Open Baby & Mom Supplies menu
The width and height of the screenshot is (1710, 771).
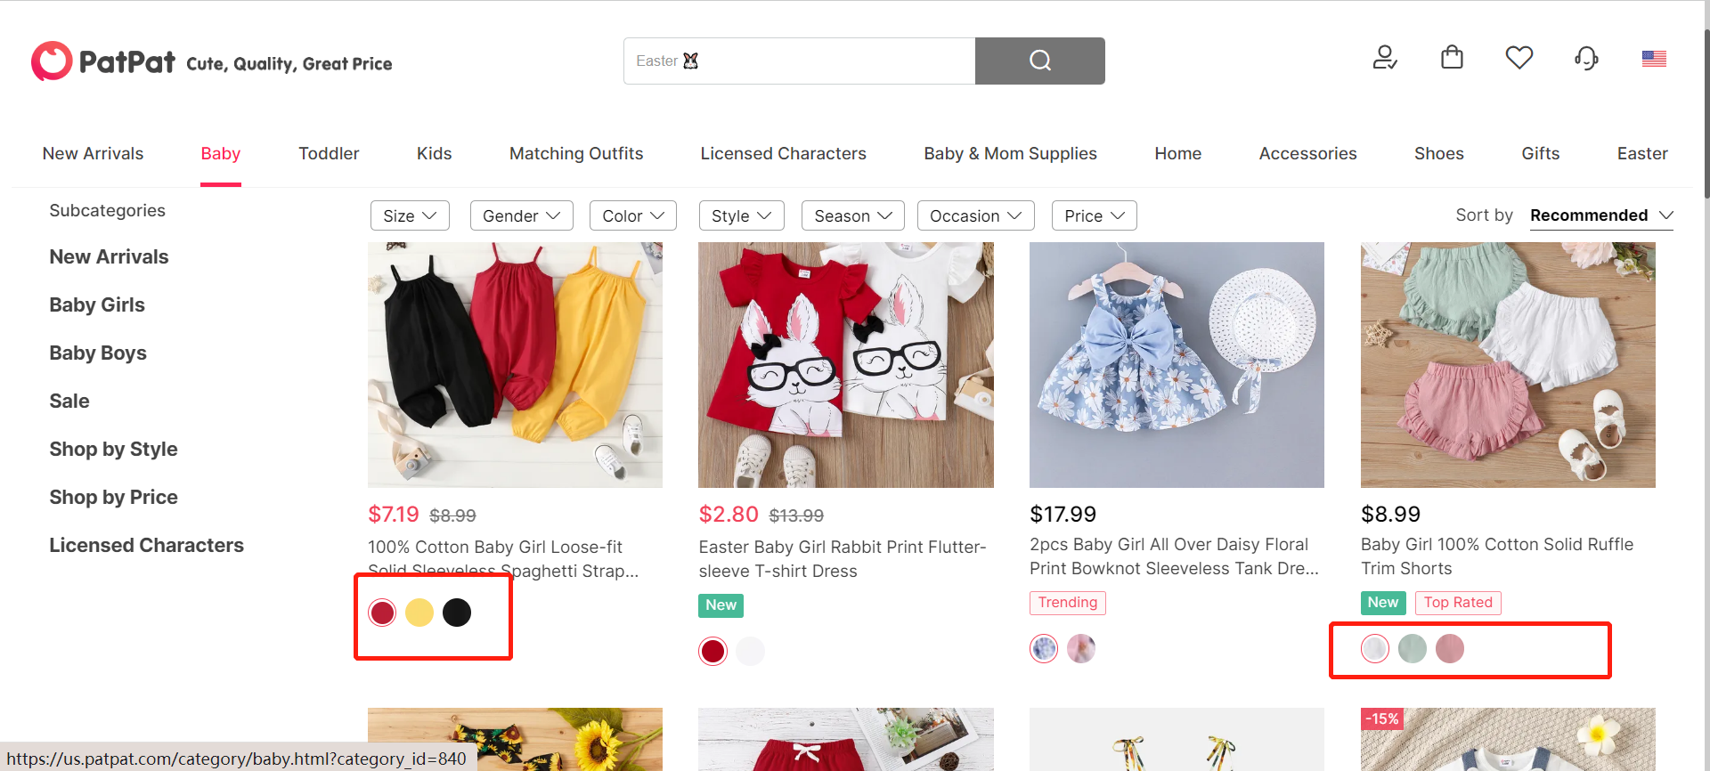1010,153
